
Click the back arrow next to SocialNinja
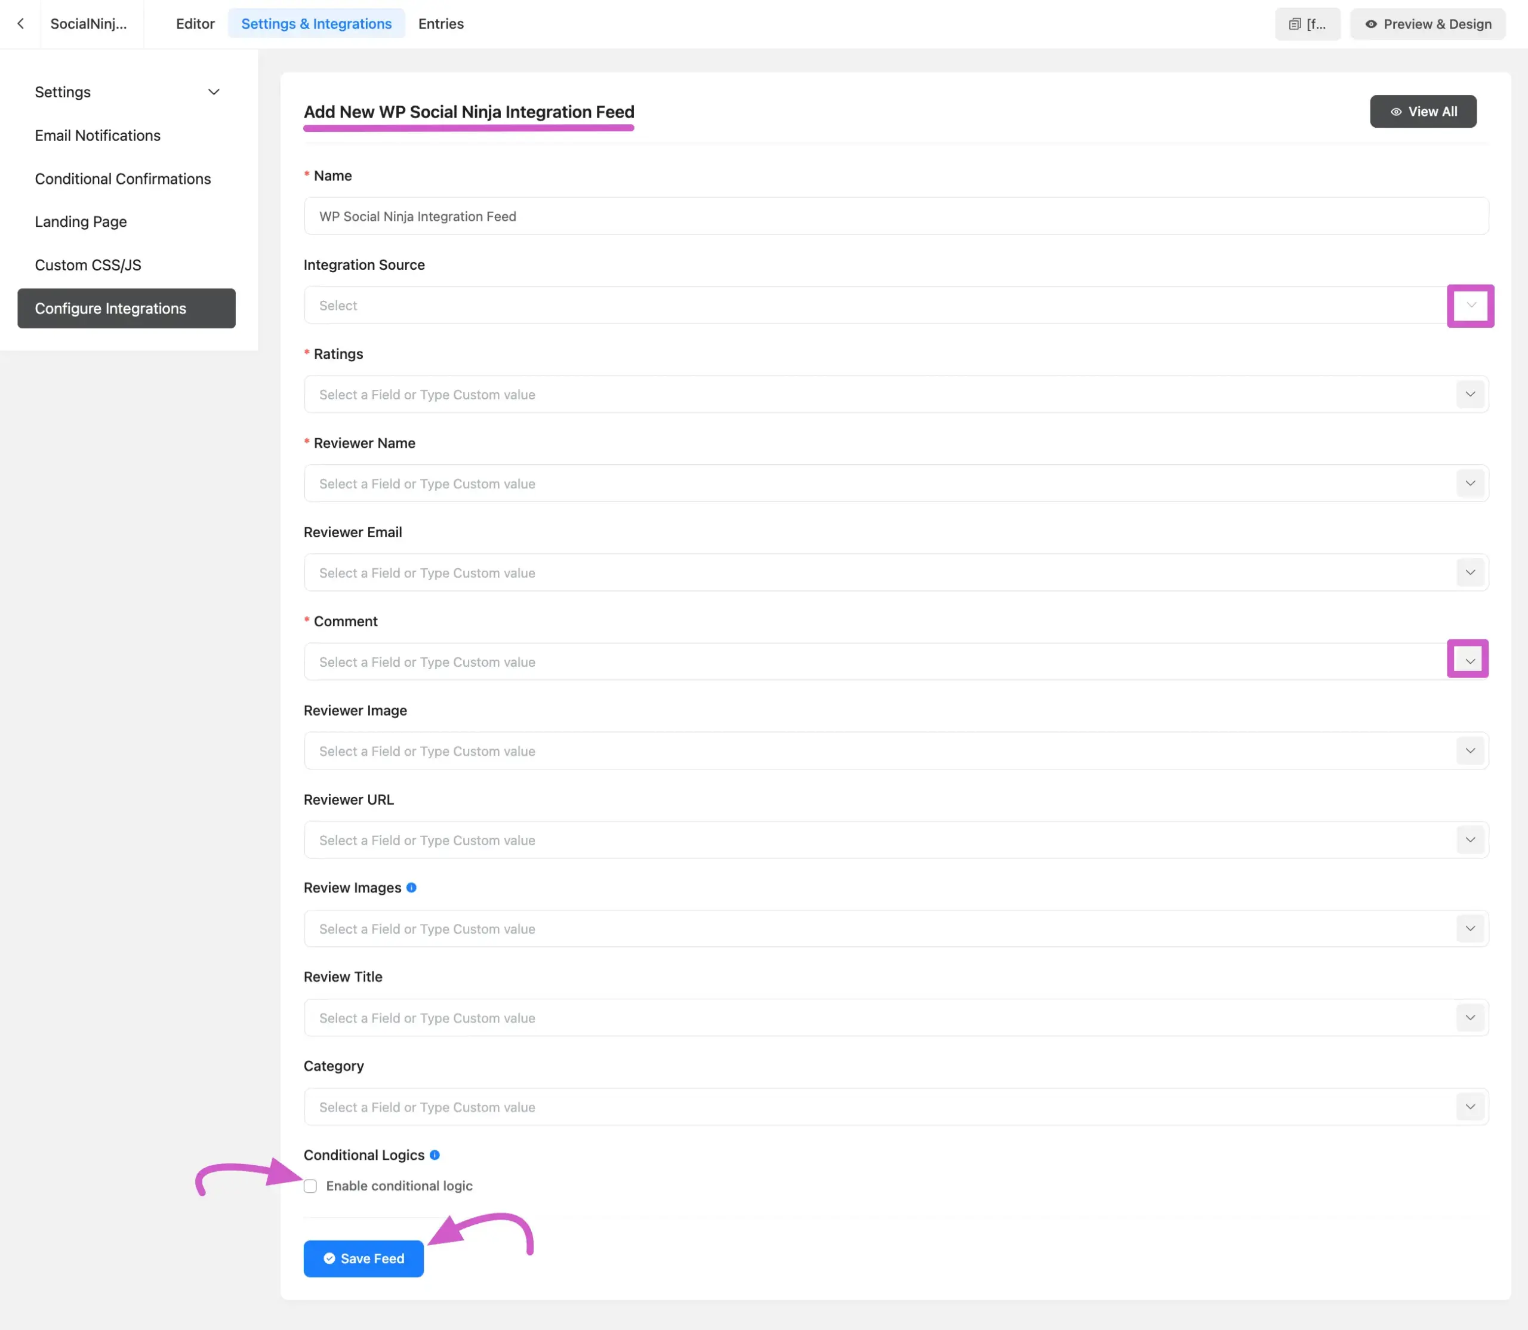pos(20,23)
